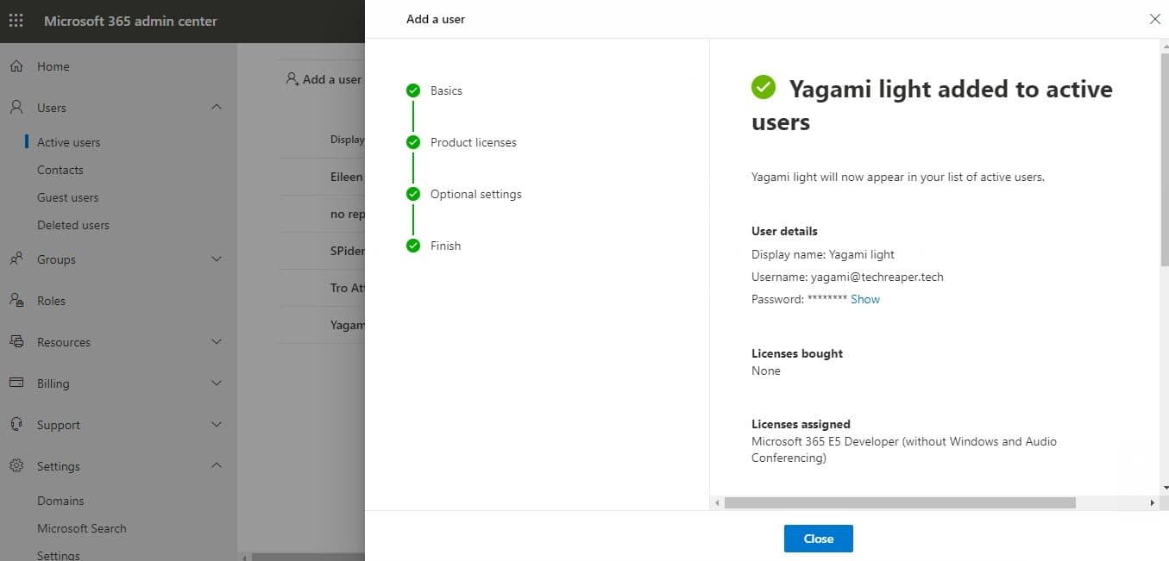Screen dimensions: 1169x561
Task: Click the blue Close button
Action: (818, 539)
